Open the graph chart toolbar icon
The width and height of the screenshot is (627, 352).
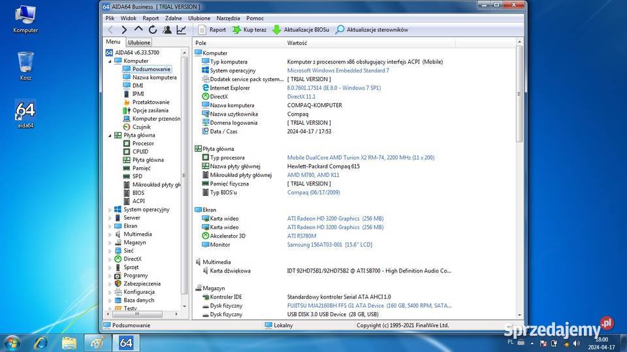pos(181,29)
